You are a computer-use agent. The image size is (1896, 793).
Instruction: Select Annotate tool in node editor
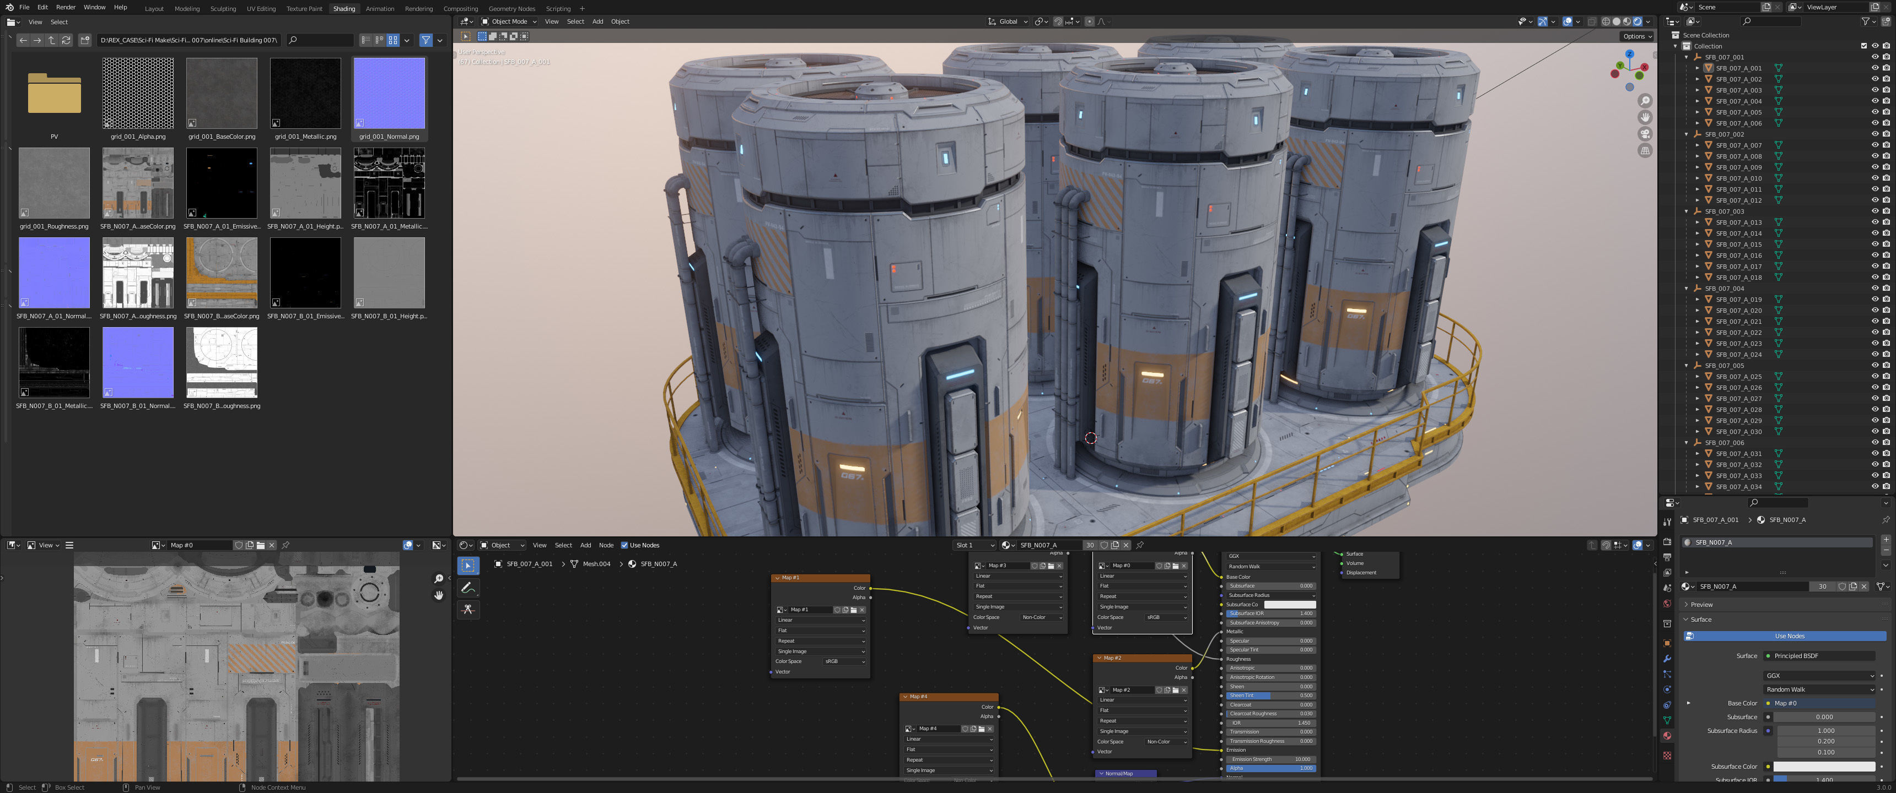[468, 588]
